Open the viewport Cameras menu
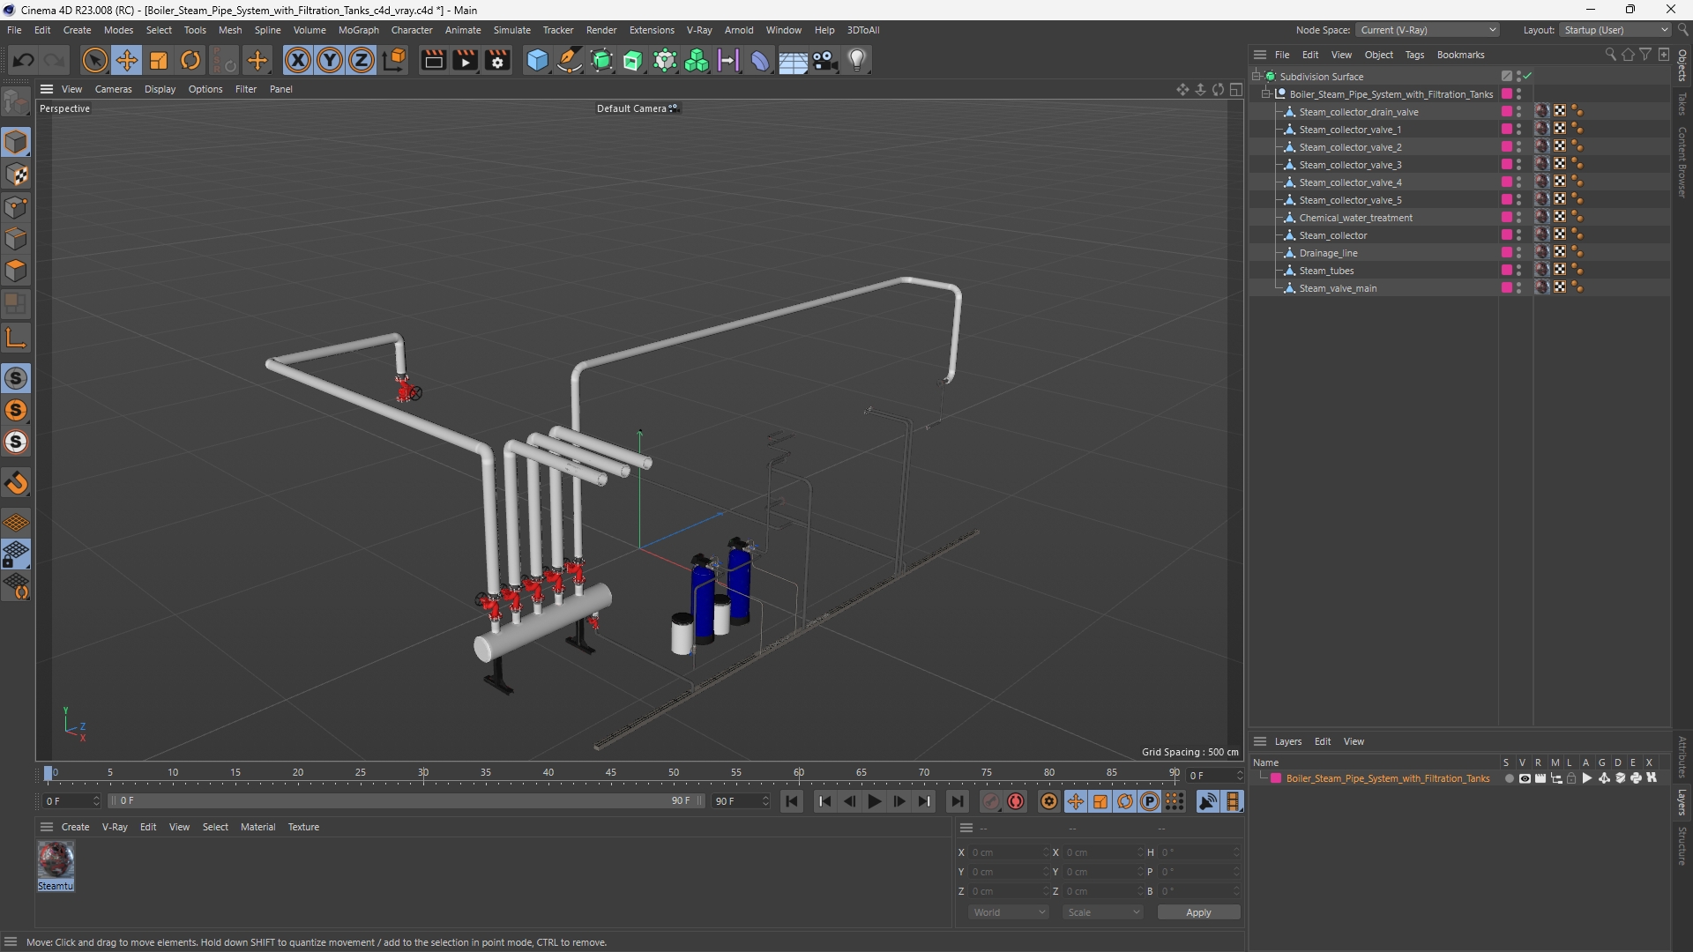This screenshot has width=1693, height=952. pyautogui.click(x=113, y=89)
